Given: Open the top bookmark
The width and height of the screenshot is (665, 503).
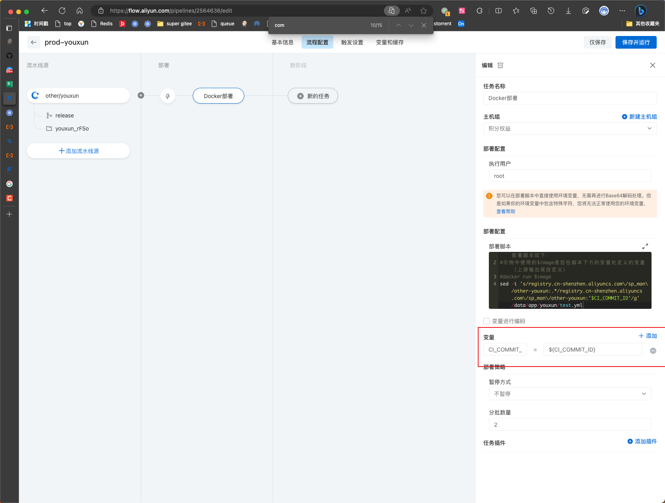Looking at the screenshot, I should pos(63,24).
